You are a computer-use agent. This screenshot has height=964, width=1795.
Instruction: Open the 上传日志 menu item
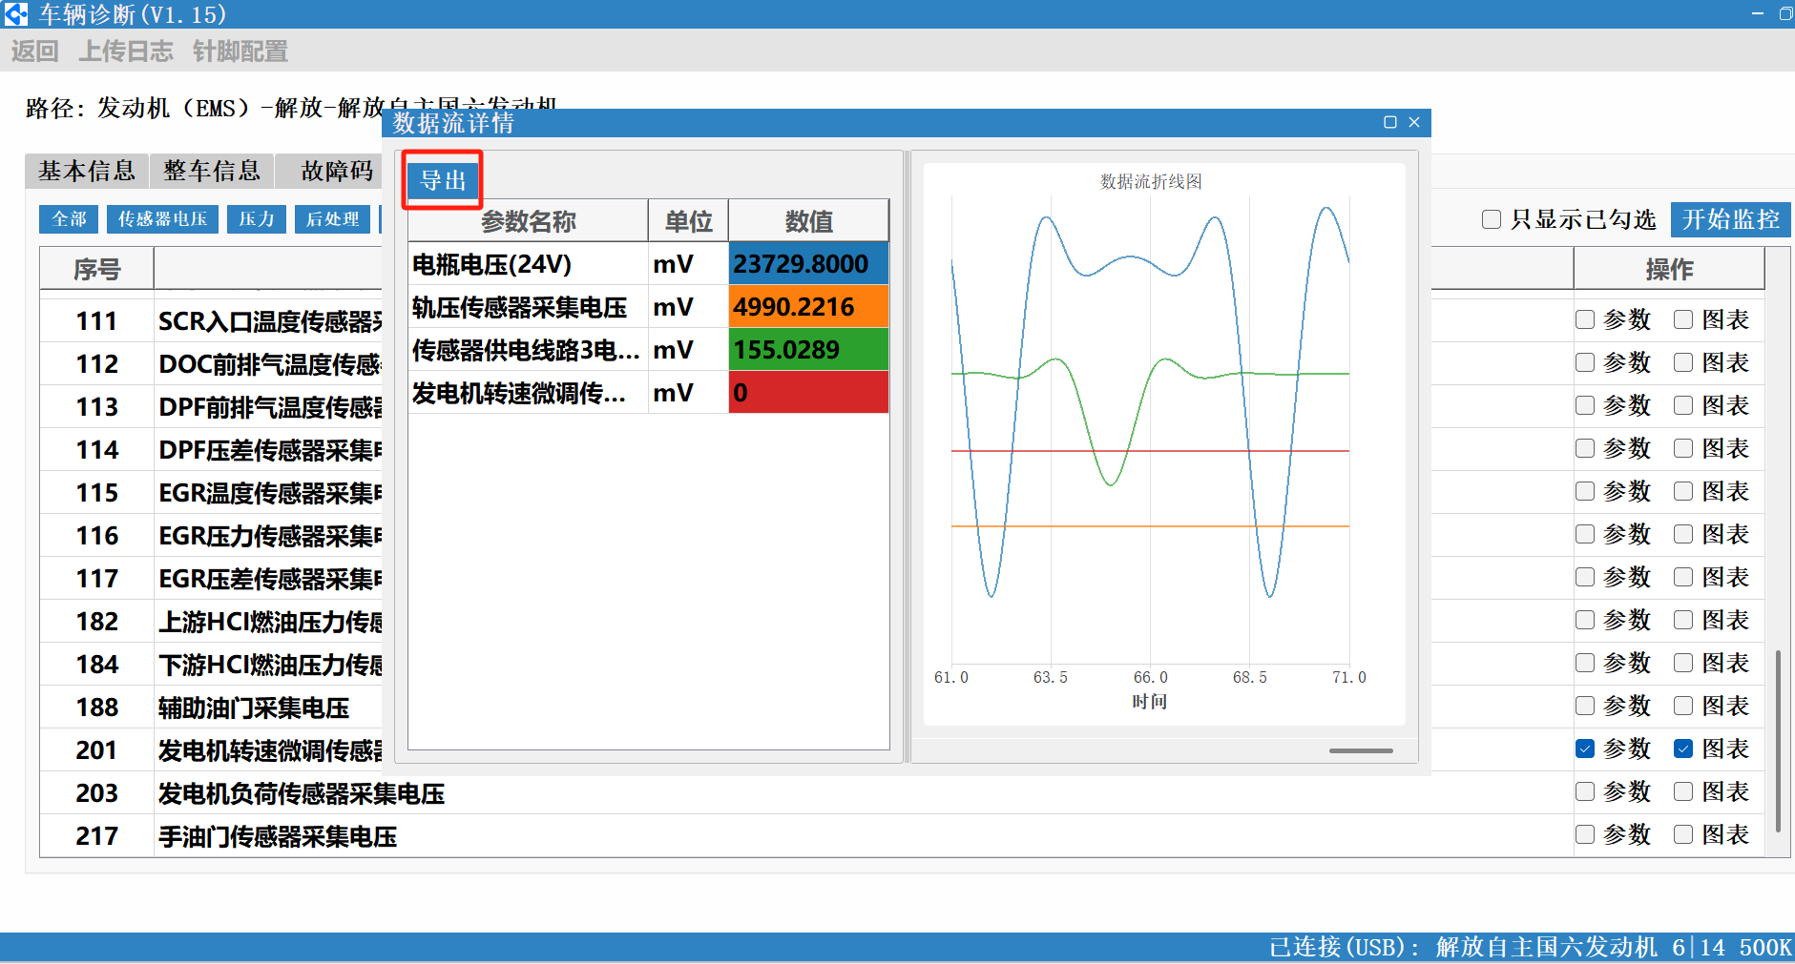(126, 51)
